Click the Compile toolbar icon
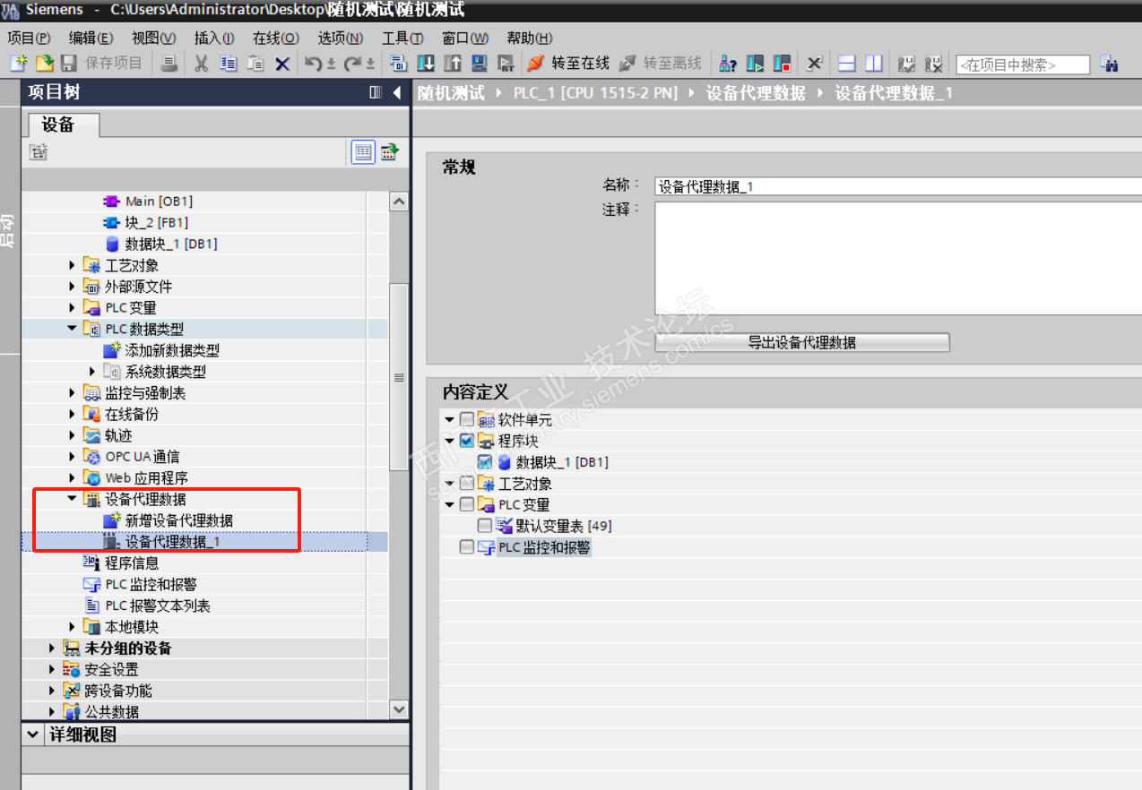Image resolution: width=1142 pixels, height=790 pixels. click(x=399, y=64)
